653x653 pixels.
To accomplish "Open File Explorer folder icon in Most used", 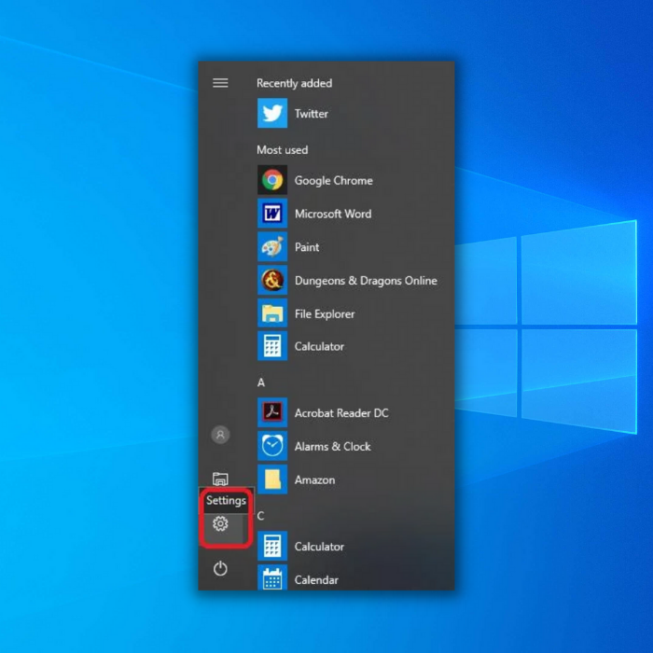I will coord(272,313).
